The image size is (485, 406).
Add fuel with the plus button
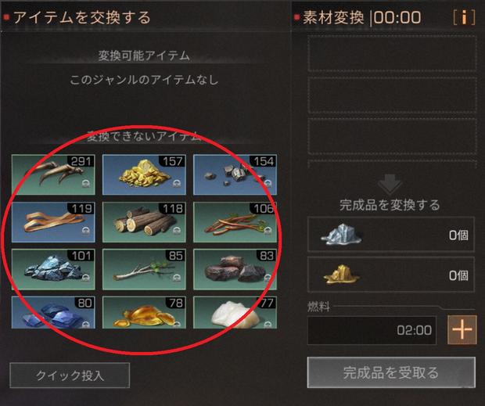pos(462,330)
